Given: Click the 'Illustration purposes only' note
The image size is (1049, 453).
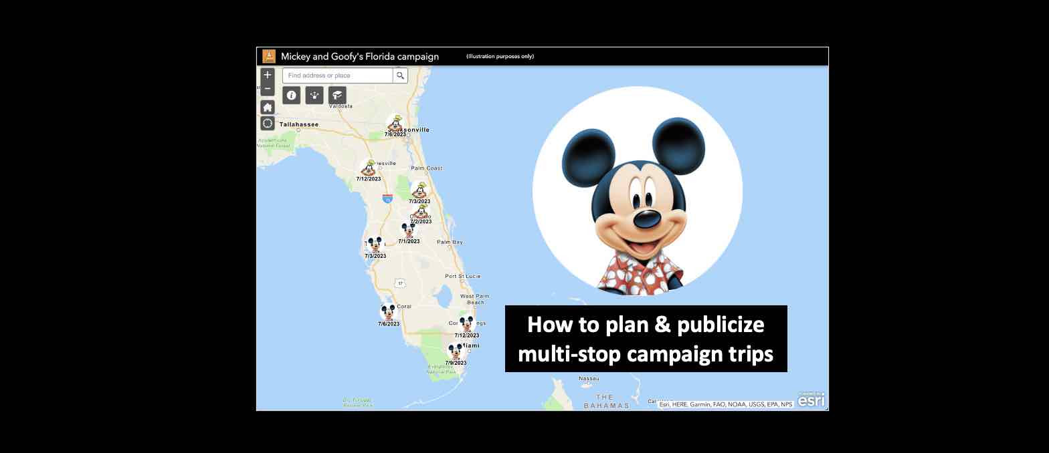Looking at the screenshot, I should coord(500,57).
